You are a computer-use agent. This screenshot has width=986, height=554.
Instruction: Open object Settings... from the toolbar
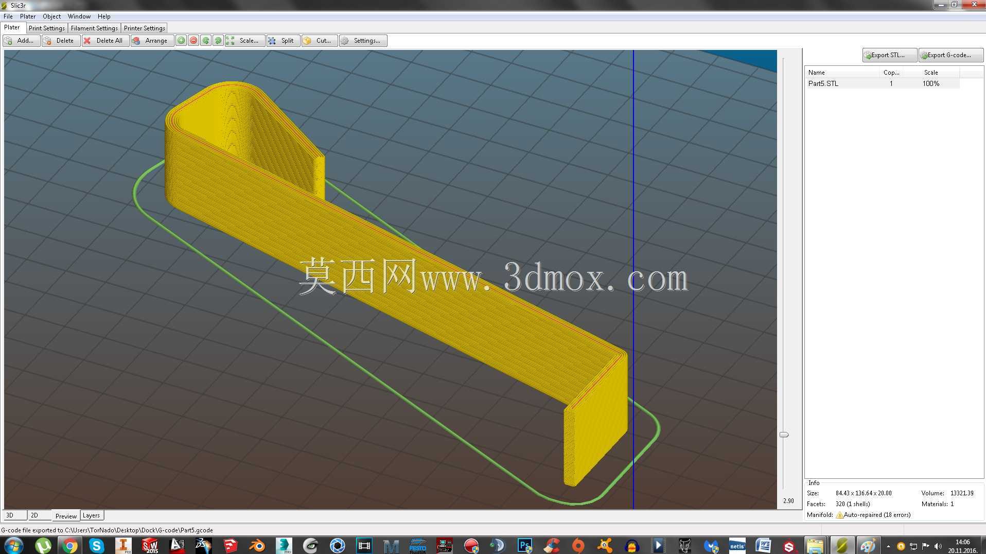click(x=363, y=41)
